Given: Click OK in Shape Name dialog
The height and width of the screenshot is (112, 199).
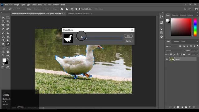Looking at the screenshot, I should (x=128, y=36).
